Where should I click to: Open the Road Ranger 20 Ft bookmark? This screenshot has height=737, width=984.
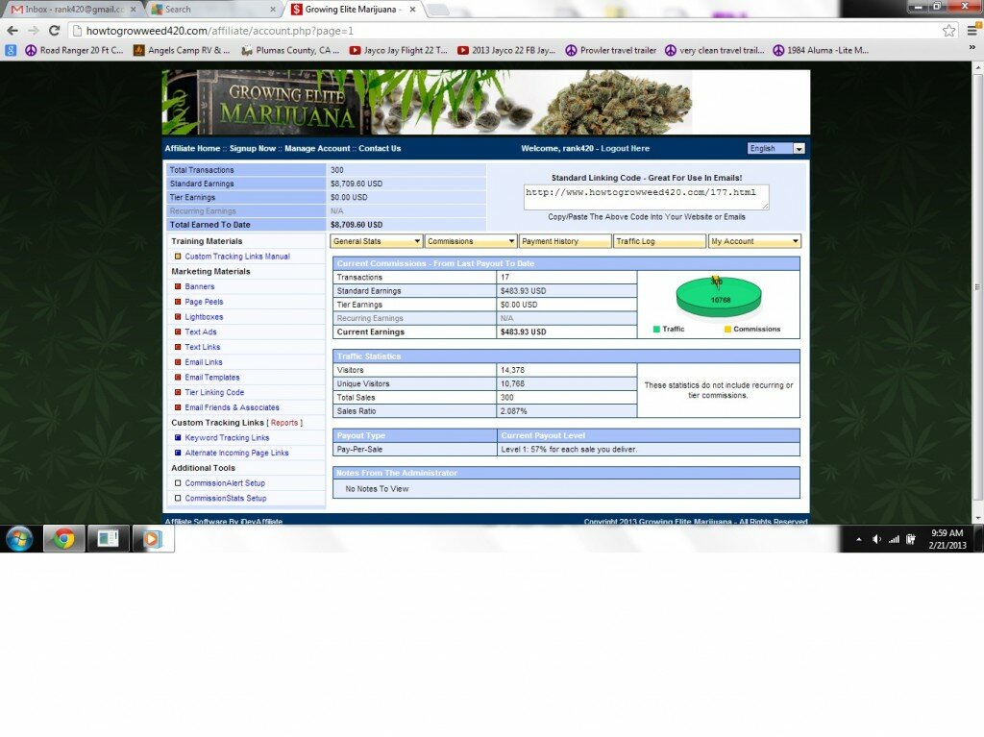(x=74, y=50)
